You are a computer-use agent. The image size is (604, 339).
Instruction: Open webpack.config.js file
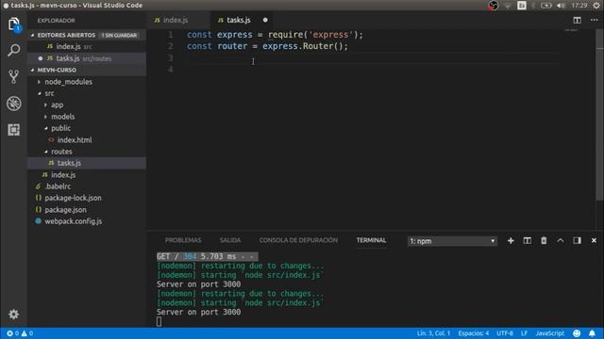coord(87,221)
